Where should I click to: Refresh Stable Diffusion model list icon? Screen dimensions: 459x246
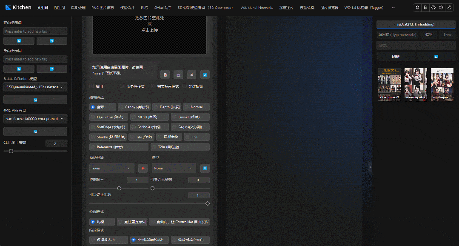(x=35, y=100)
